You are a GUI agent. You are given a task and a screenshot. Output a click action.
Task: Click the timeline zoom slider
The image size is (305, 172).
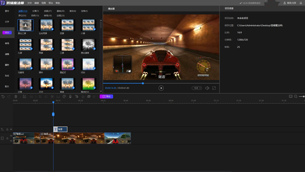click(x=302, y=96)
